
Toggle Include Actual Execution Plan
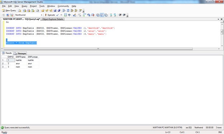click(x=85, y=15)
